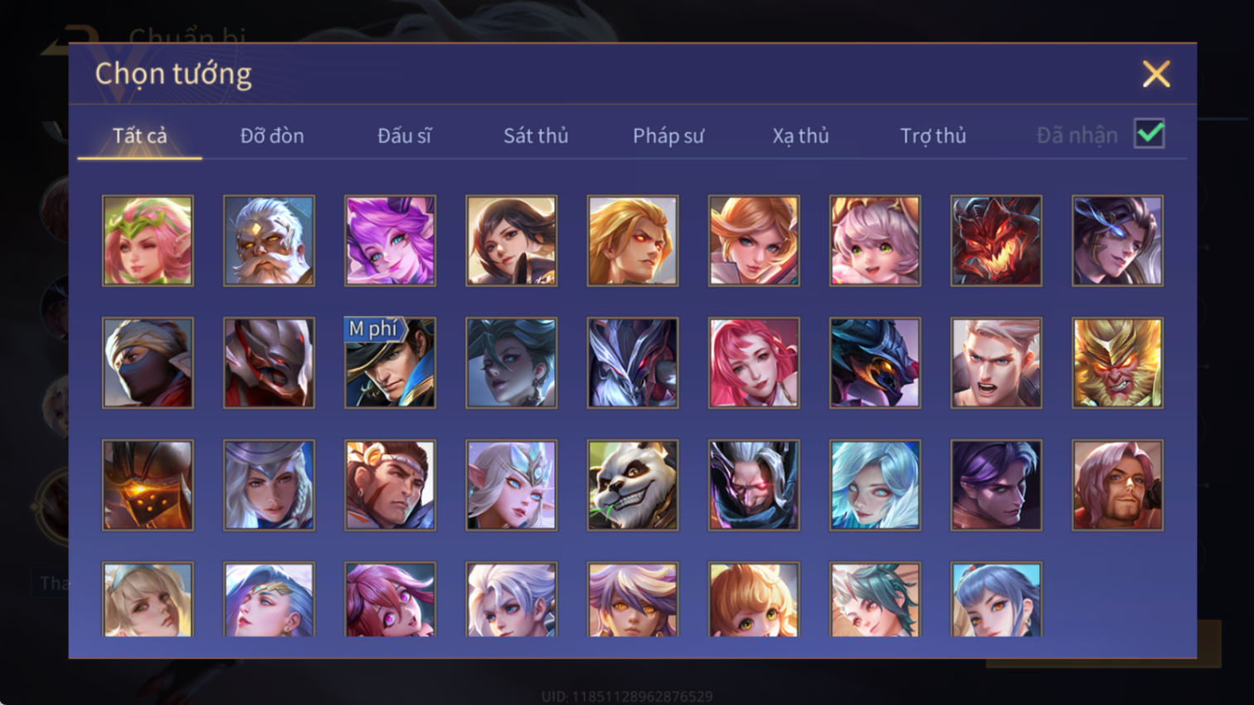Select the panda hero portrait
The height and width of the screenshot is (705, 1254).
click(x=633, y=485)
